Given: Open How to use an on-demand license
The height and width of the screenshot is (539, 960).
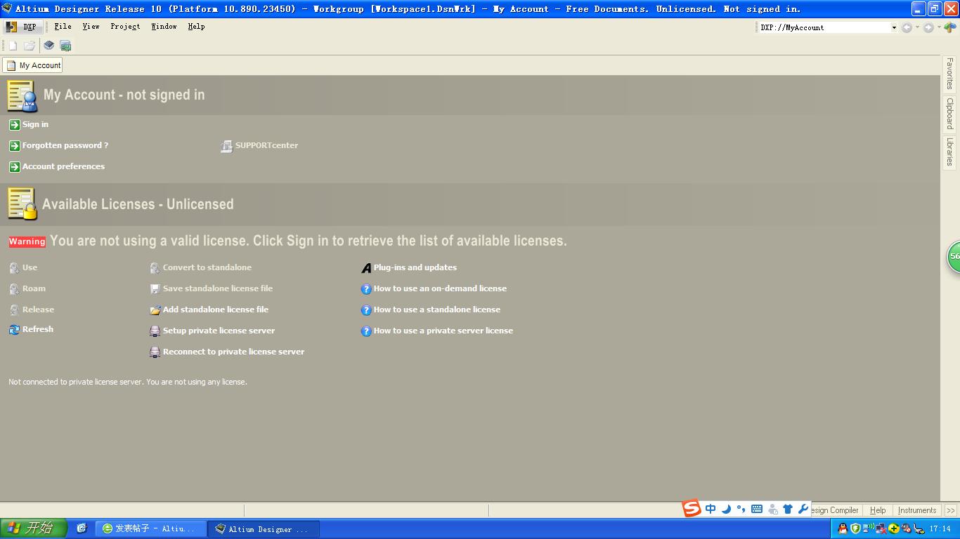Looking at the screenshot, I should click(440, 288).
